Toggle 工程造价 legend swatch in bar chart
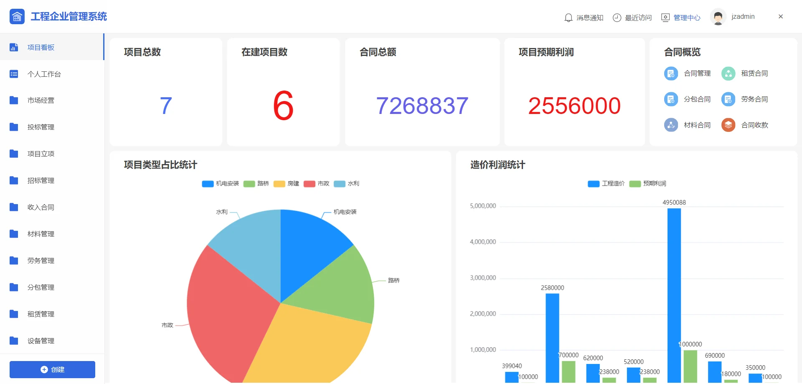The height and width of the screenshot is (384, 802). [x=594, y=184]
